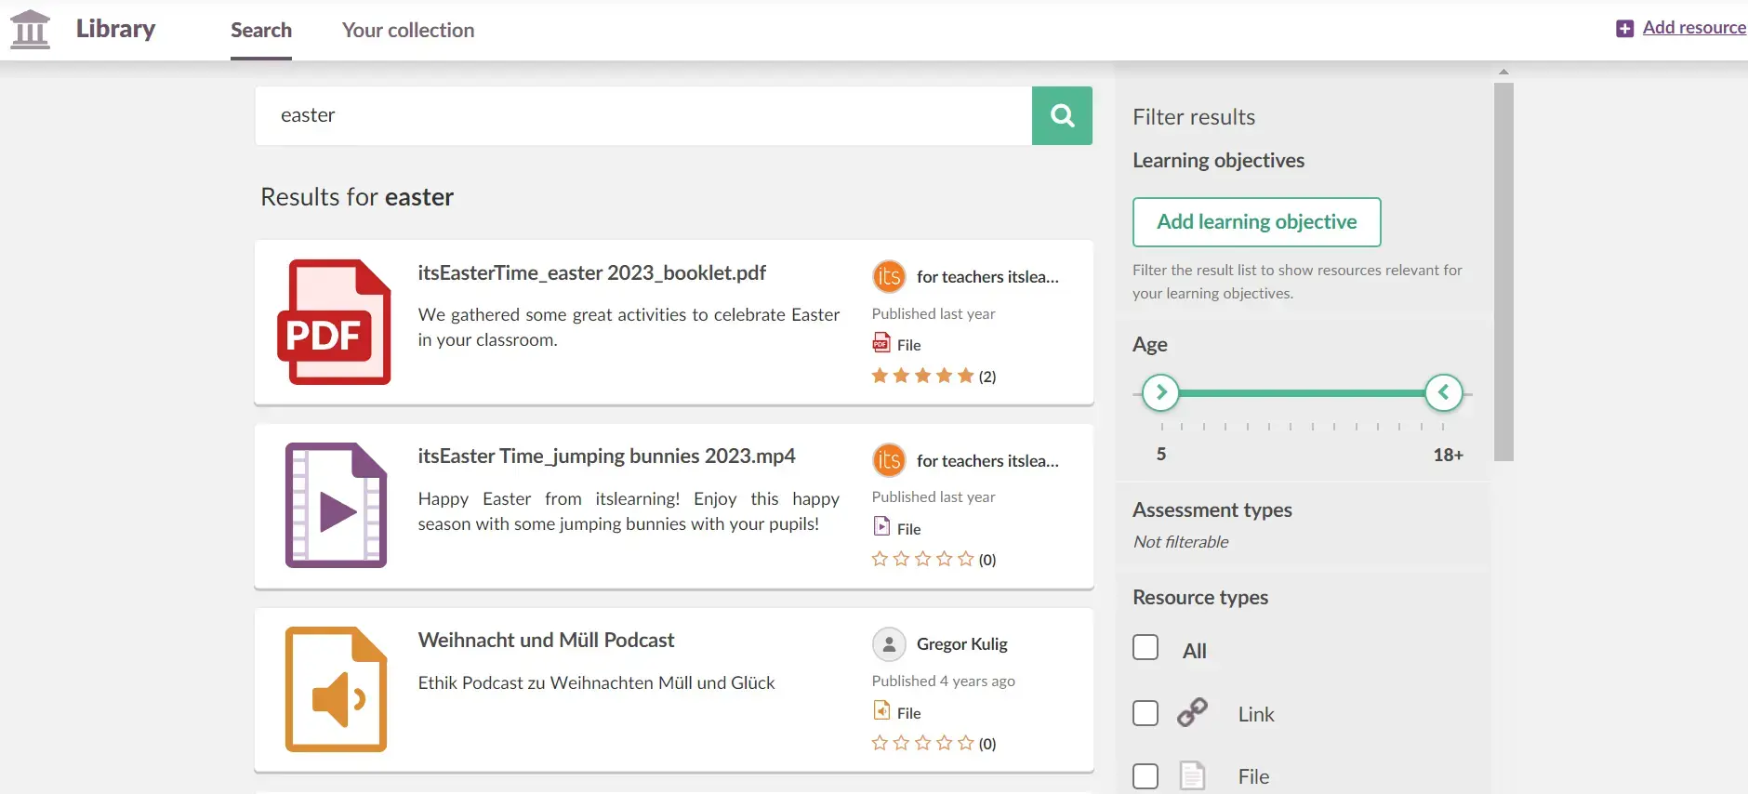Screen dimensions: 1748x794
Task: Click the green search magnifier button
Action: pos(1062,115)
